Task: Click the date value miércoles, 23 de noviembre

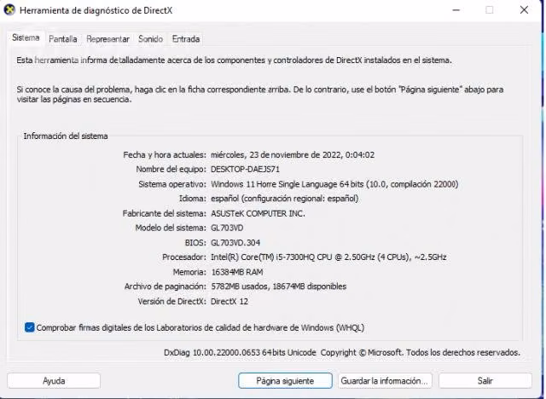Action: [293, 155]
